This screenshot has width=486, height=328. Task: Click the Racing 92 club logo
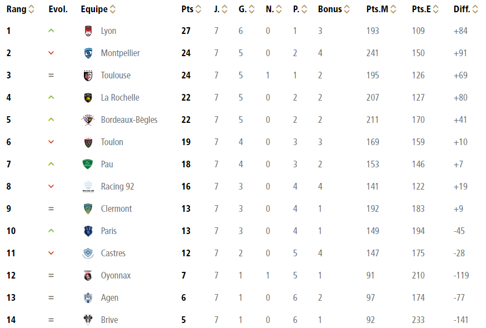[88, 186]
